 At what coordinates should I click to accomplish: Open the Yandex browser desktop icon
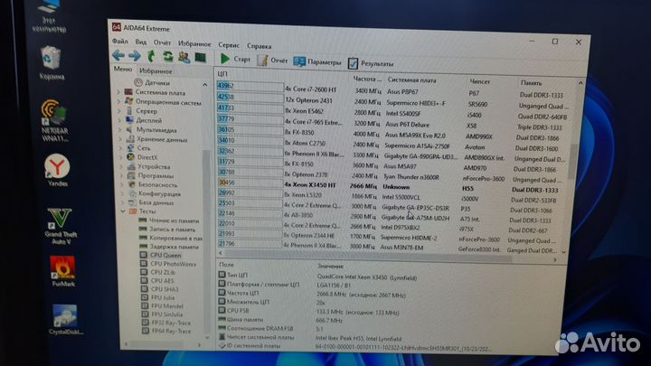click(x=58, y=165)
